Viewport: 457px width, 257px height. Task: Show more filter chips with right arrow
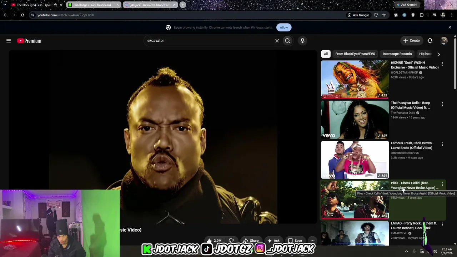(439, 54)
